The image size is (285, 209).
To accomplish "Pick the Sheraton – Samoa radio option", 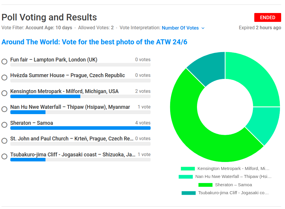I will tap(4, 125).
